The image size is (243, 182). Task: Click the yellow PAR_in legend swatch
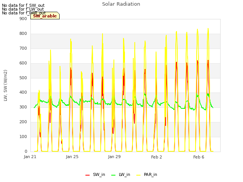coord(138,175)
